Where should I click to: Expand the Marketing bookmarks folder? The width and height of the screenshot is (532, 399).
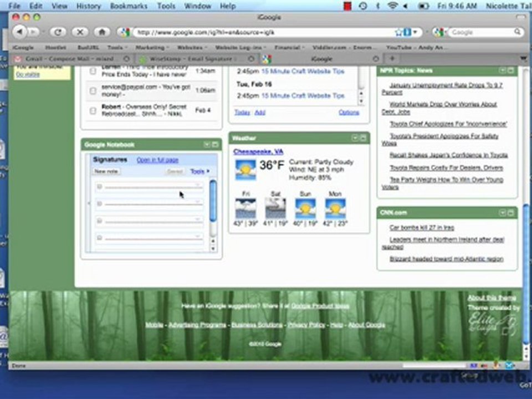[x=151, y=48]
